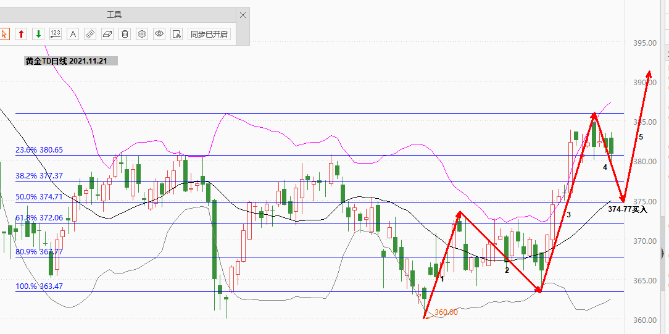
Task: Click the 同步已开启 sync button
Action: coord(209,34)
